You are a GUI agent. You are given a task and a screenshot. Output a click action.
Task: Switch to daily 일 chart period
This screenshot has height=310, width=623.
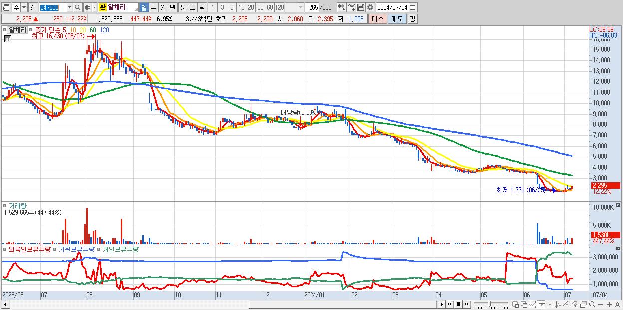tap(144, 7)
